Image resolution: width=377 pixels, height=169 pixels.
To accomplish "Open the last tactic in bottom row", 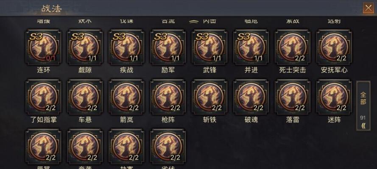I will pos(168,147).
